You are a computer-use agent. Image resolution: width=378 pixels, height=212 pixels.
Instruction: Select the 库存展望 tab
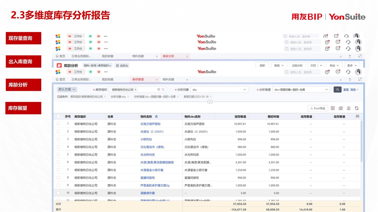click(138, 79)
